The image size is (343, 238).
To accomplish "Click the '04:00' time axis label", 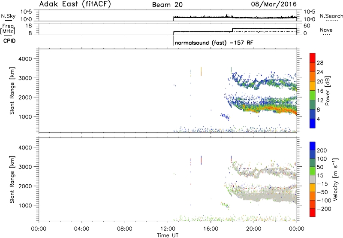I will (81, 229).
